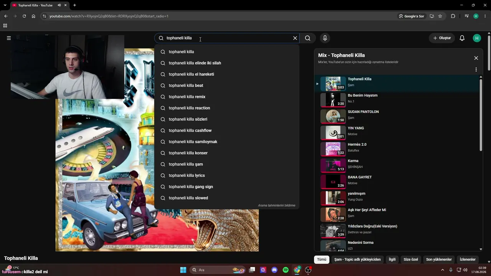Play 'Karma' by ŞEHİNŞAH
Screen dimensions: 491x276
(397, 165)
